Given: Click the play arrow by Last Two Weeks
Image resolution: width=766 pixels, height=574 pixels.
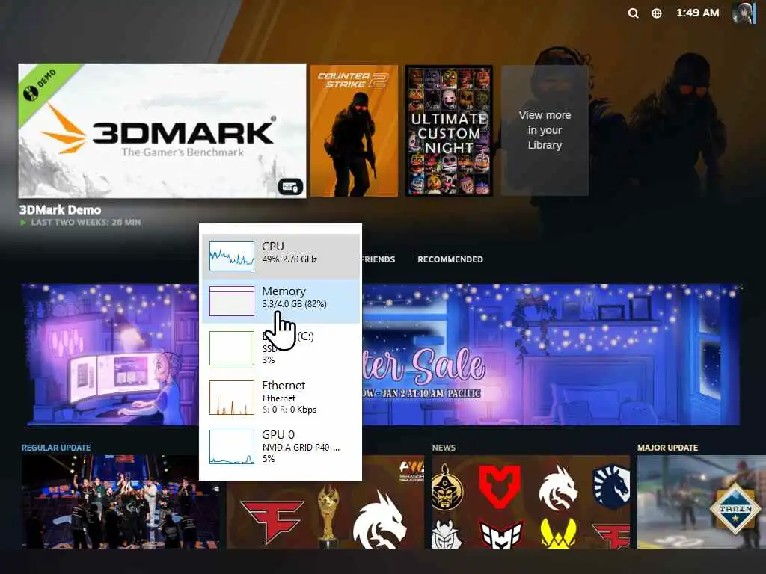Looking at the screenshot, I should coord(22,223).
